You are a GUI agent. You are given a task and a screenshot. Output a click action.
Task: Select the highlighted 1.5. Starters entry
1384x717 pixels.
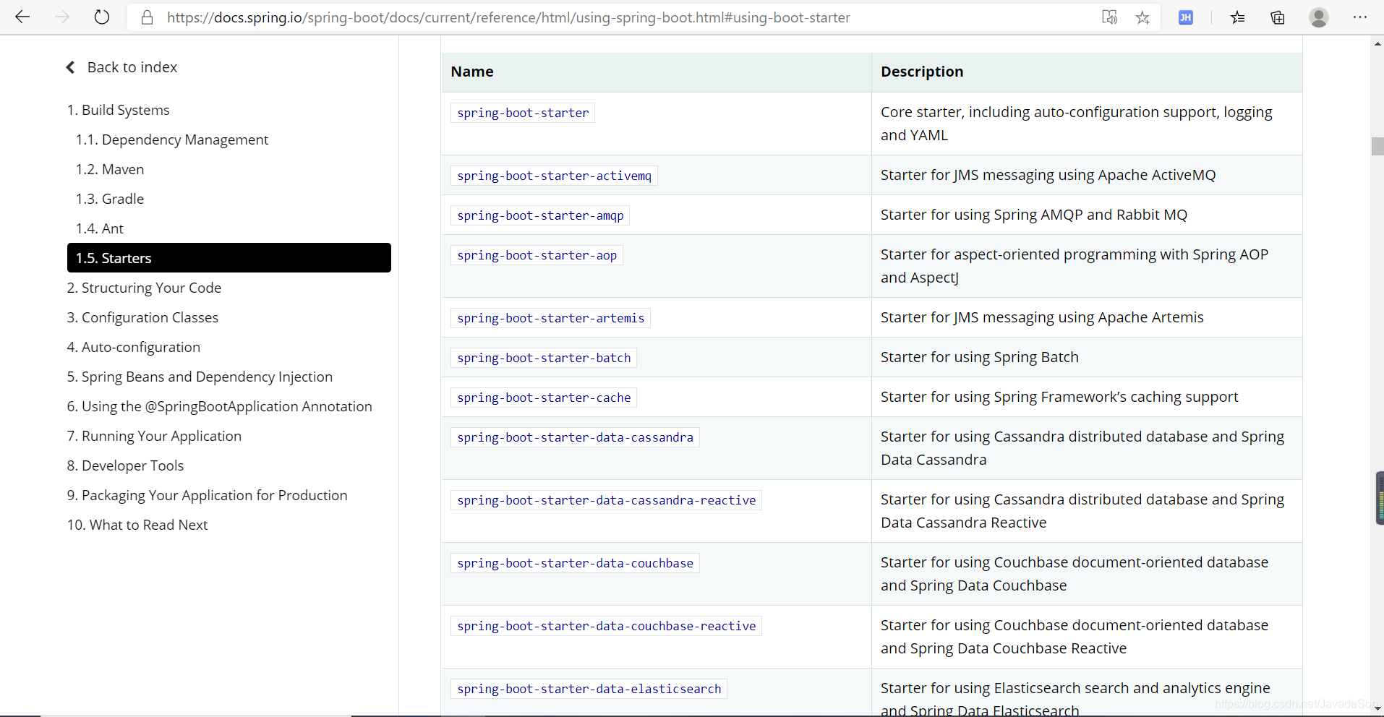tap(229, 258)
